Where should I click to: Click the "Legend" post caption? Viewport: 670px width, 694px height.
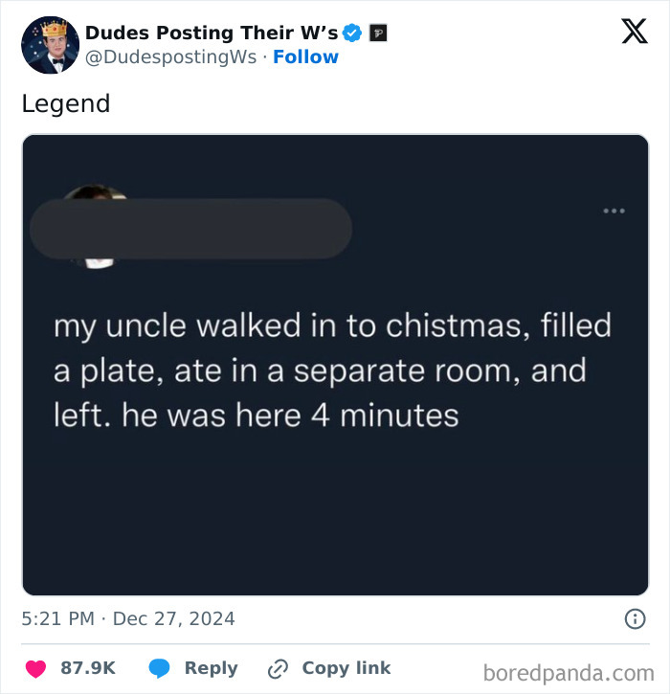(66, 103)
